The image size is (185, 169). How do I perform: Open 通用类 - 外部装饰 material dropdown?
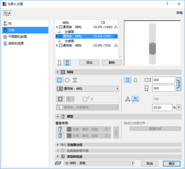[x=88, y=107]
